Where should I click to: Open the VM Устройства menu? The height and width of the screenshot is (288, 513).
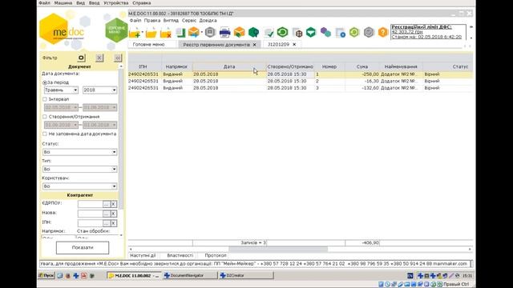tap(115, 3)
